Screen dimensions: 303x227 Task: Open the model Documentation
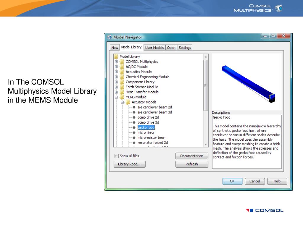(x=192, y=156)
